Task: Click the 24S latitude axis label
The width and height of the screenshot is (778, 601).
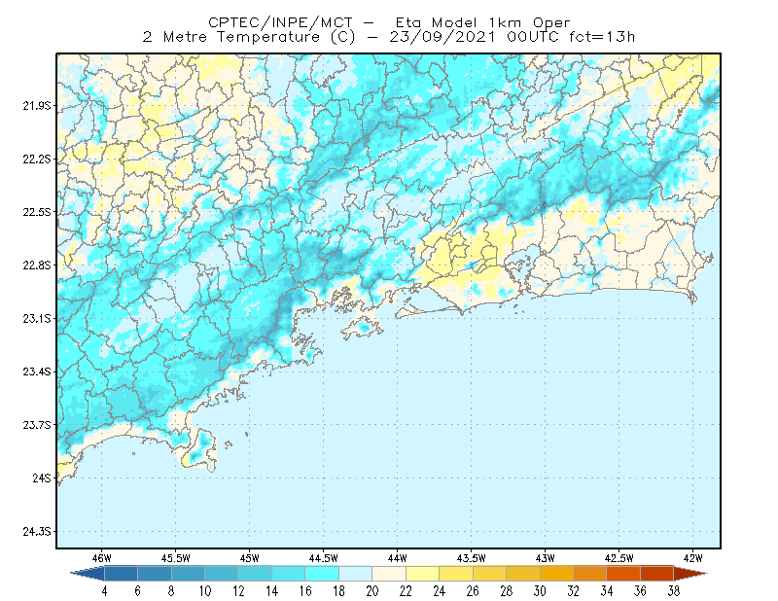Action: [41, 477]
